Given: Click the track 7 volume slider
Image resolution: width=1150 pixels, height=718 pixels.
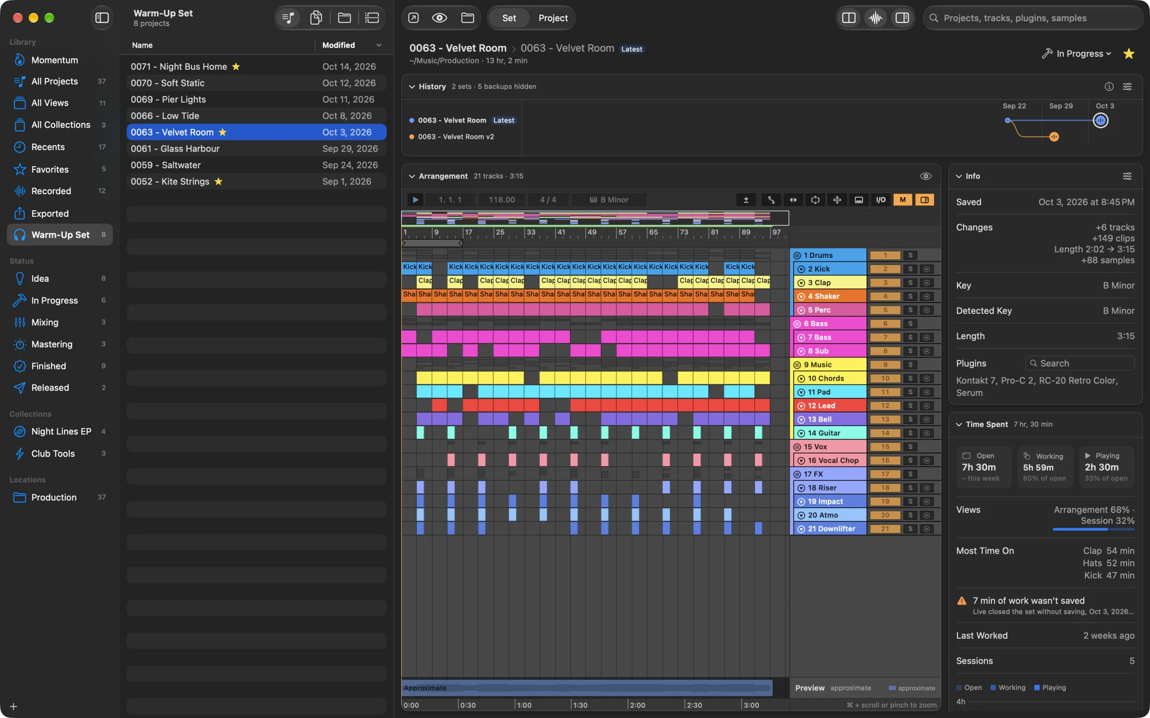Looking at the screenshot, I should (885, 338).
